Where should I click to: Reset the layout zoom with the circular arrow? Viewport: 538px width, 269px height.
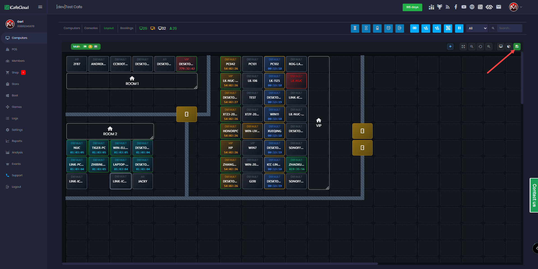tap(480, 47)
